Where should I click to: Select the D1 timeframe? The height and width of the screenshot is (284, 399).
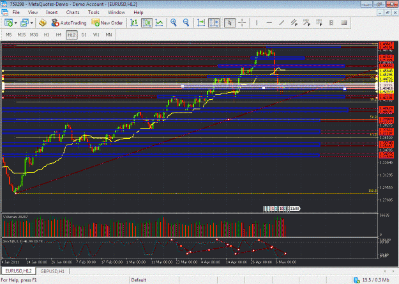[x=84, y=35]
